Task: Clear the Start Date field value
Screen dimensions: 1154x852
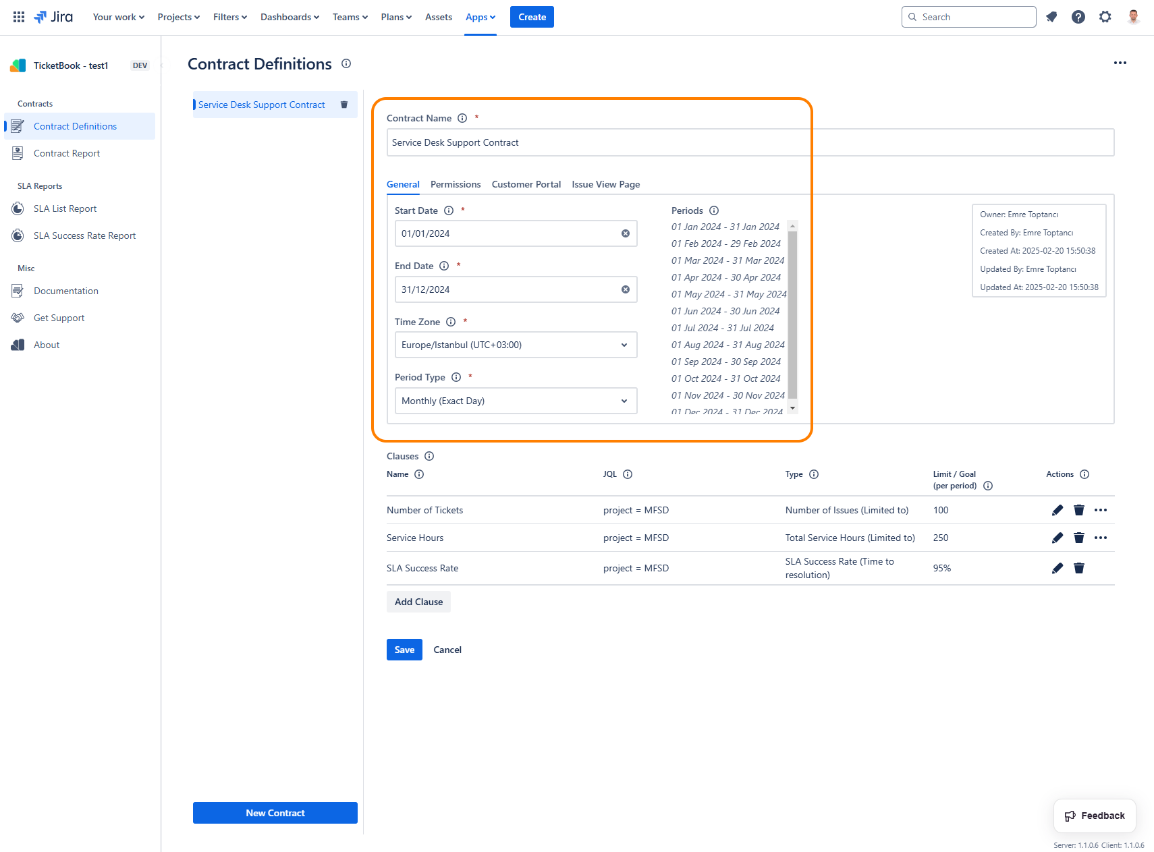Action: point(625,233)
